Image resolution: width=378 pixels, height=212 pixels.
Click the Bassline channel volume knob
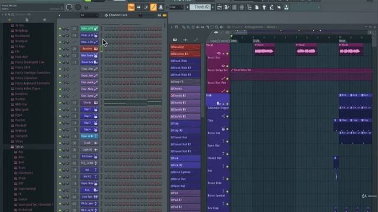pyautogui.click(x=68, y=49)
